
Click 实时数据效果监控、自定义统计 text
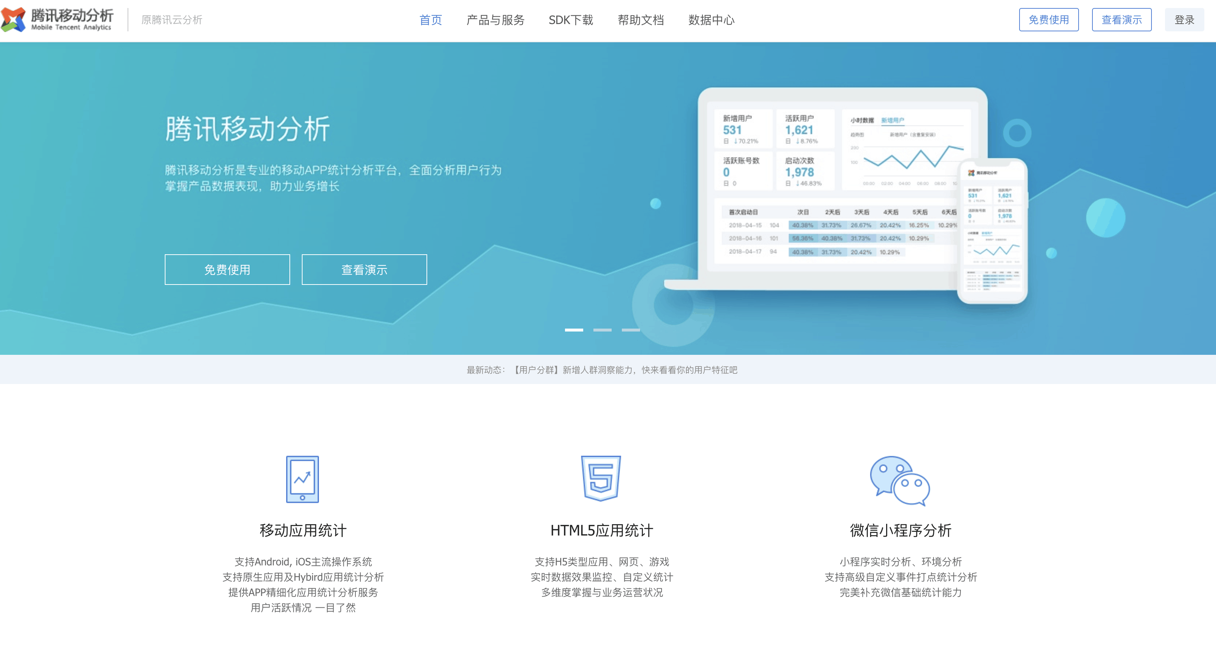[x=602, y=577]
